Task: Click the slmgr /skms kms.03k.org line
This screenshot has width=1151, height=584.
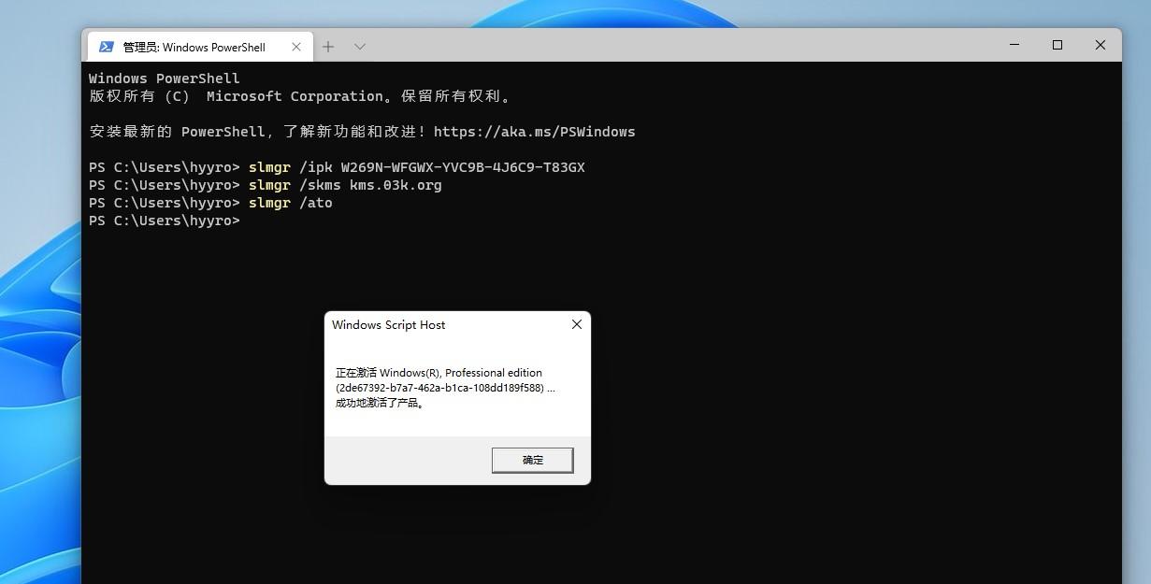Action: coord(266,185)
